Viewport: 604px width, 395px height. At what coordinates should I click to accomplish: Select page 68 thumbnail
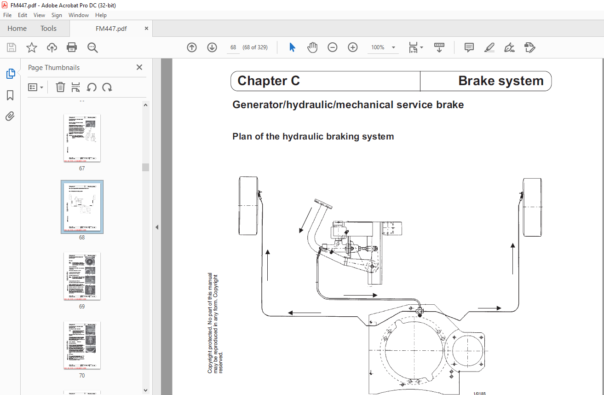click(82, 207)
